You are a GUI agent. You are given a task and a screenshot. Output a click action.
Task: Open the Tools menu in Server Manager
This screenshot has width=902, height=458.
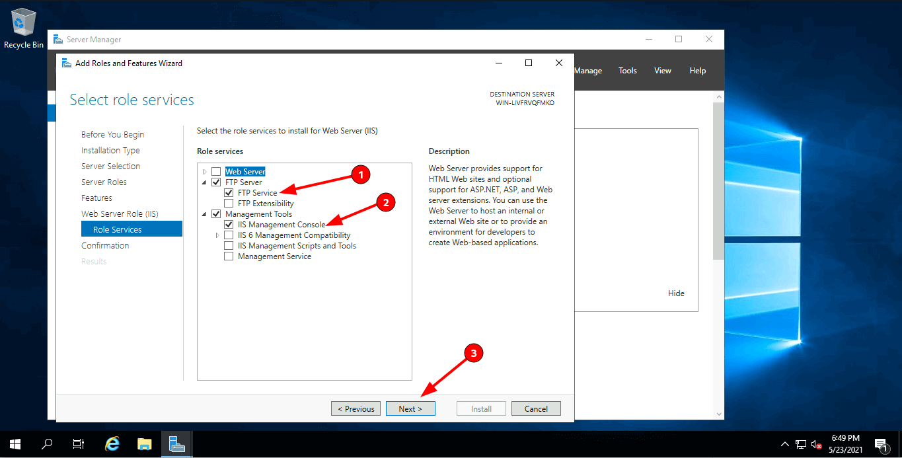point(628,71)
